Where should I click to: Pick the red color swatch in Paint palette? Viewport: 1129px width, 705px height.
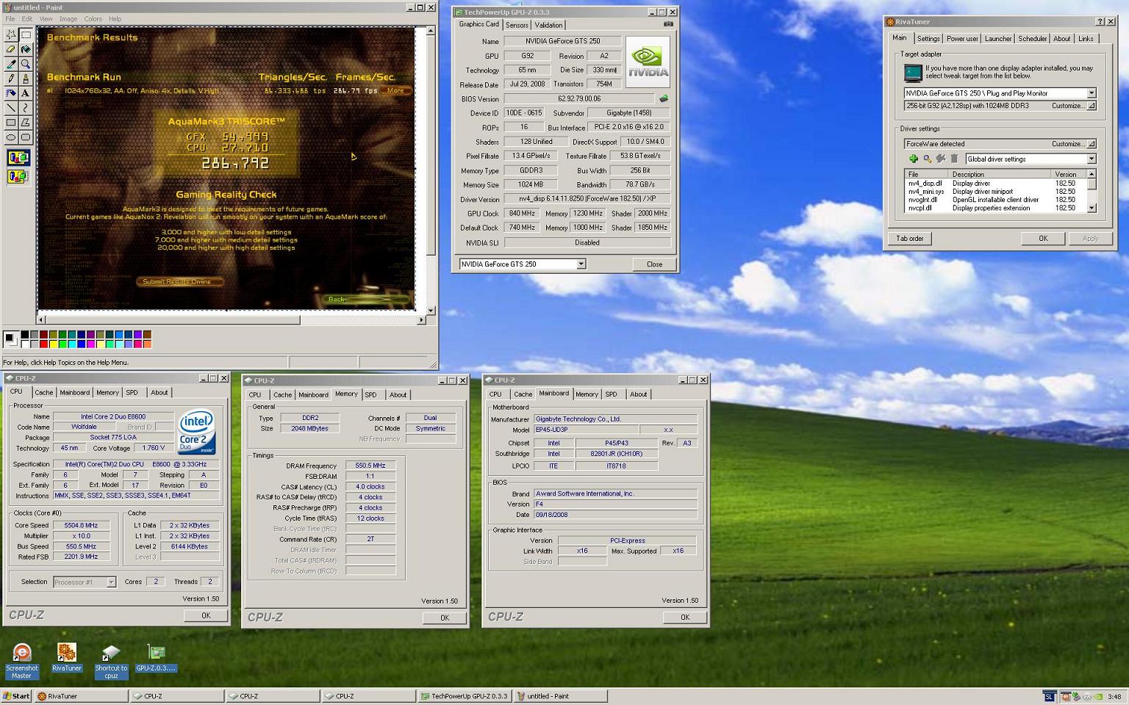[x=43, y=344]
